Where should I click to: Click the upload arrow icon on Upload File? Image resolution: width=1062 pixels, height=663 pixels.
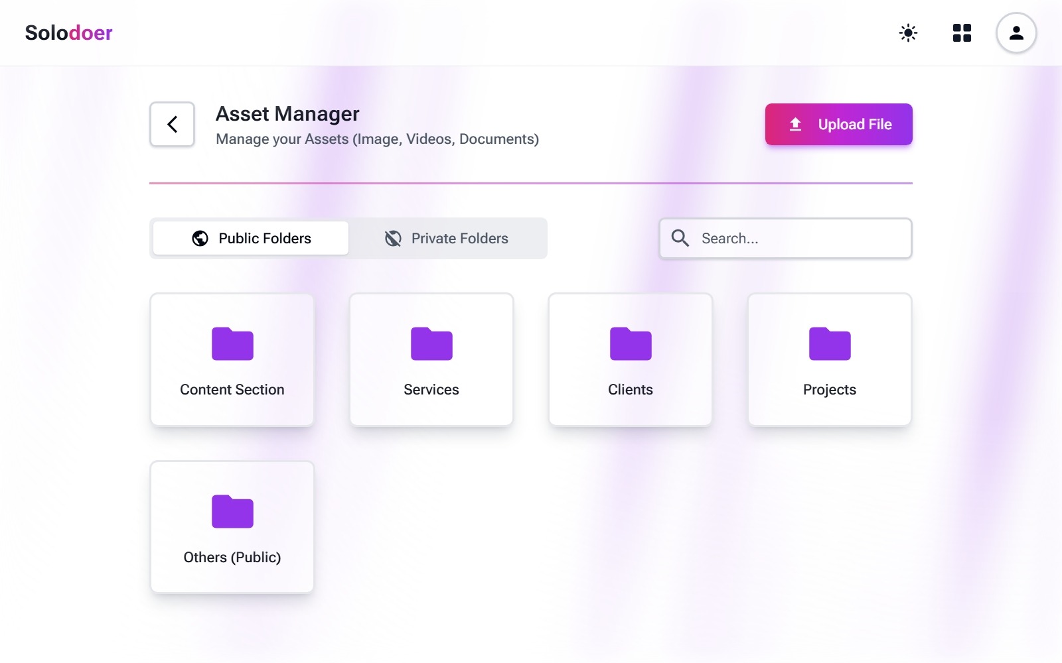(795, 124)
